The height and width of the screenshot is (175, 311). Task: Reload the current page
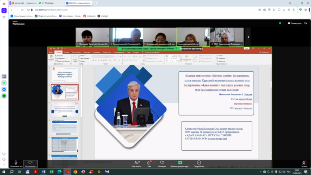point(22,10)
